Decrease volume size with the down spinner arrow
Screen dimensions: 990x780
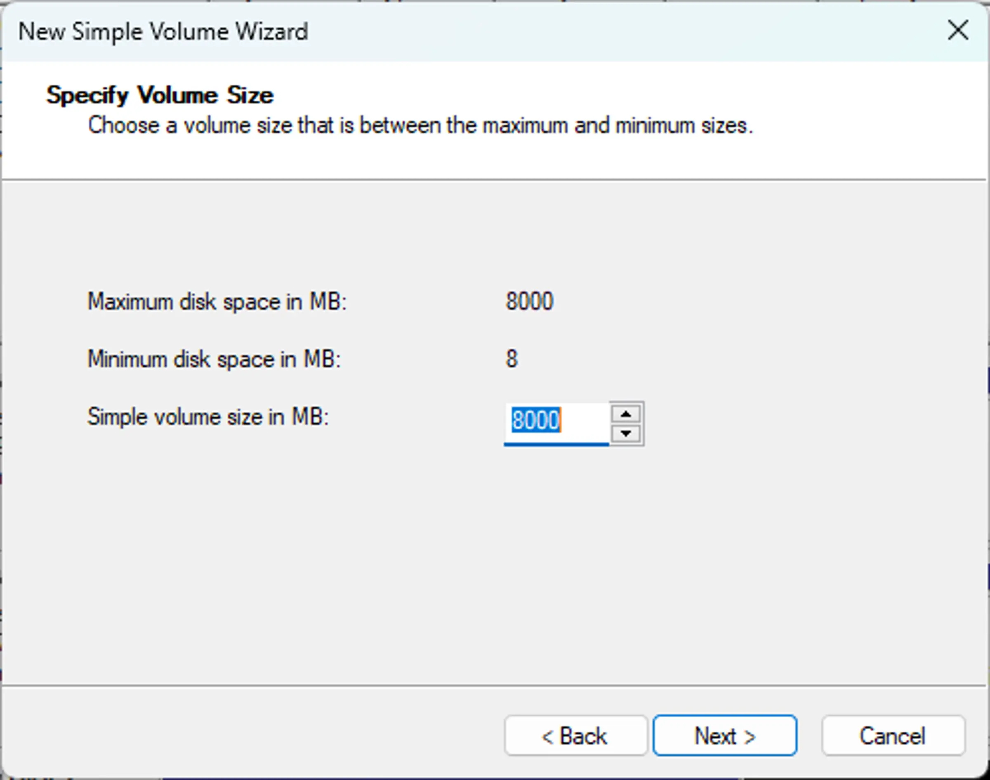(x=626, y=433)
